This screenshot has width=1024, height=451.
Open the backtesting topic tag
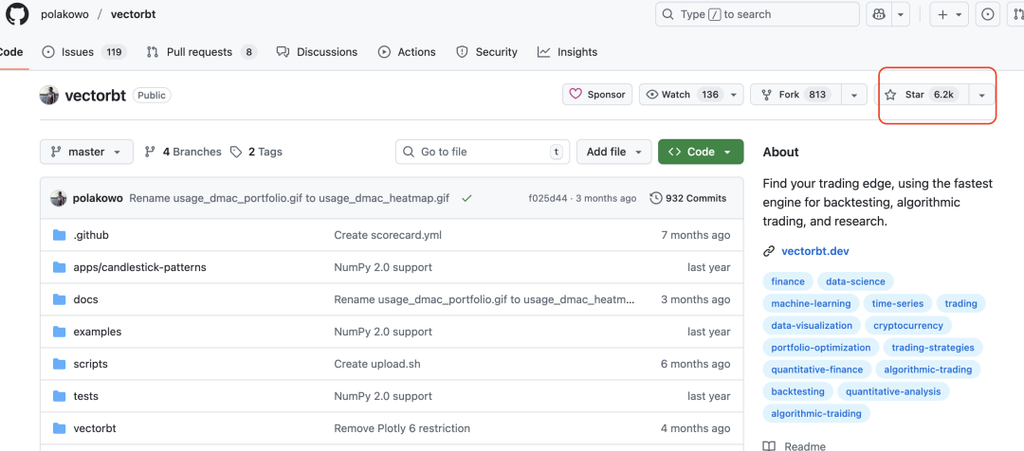coord(797,391)
